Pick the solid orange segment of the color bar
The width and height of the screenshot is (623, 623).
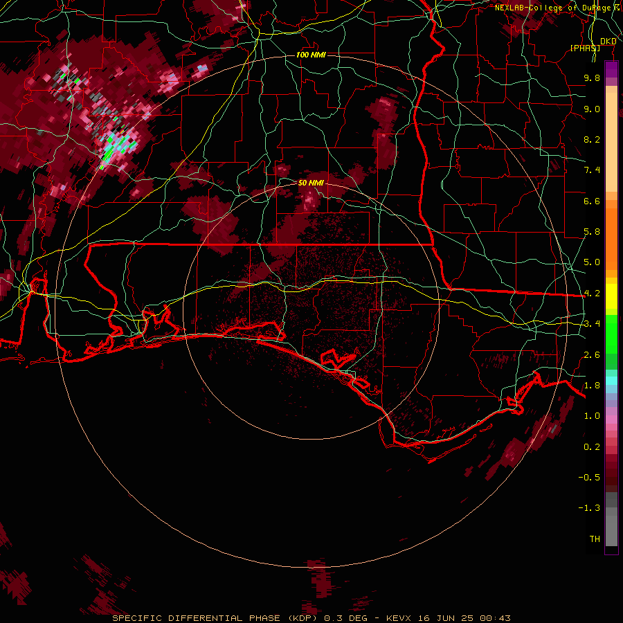point(611,240)
